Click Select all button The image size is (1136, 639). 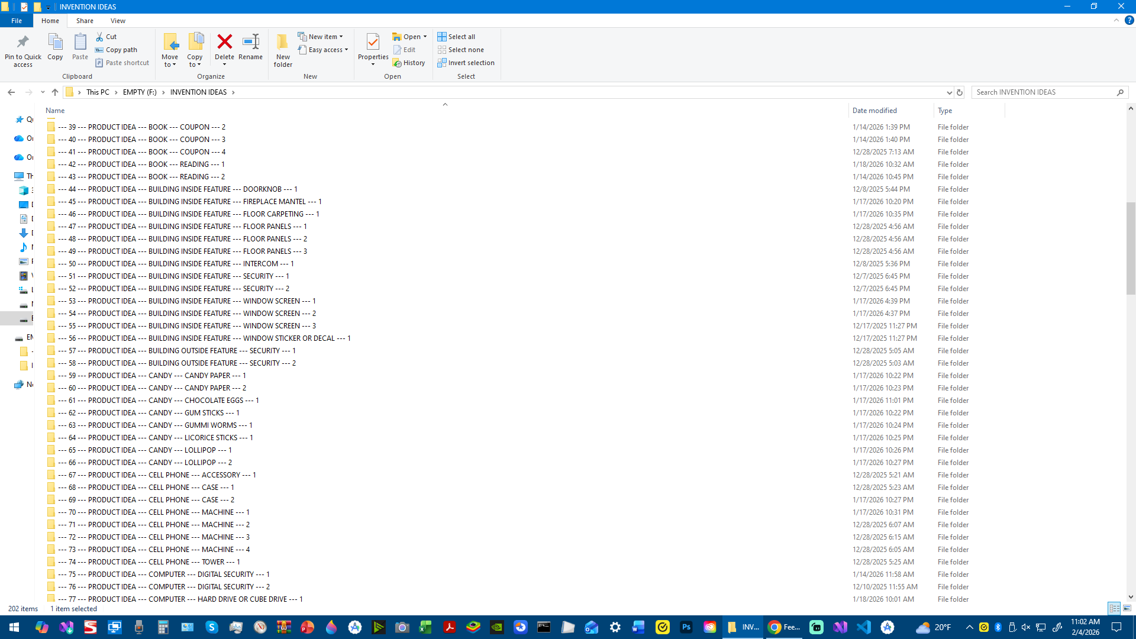(x=456, y=37)
